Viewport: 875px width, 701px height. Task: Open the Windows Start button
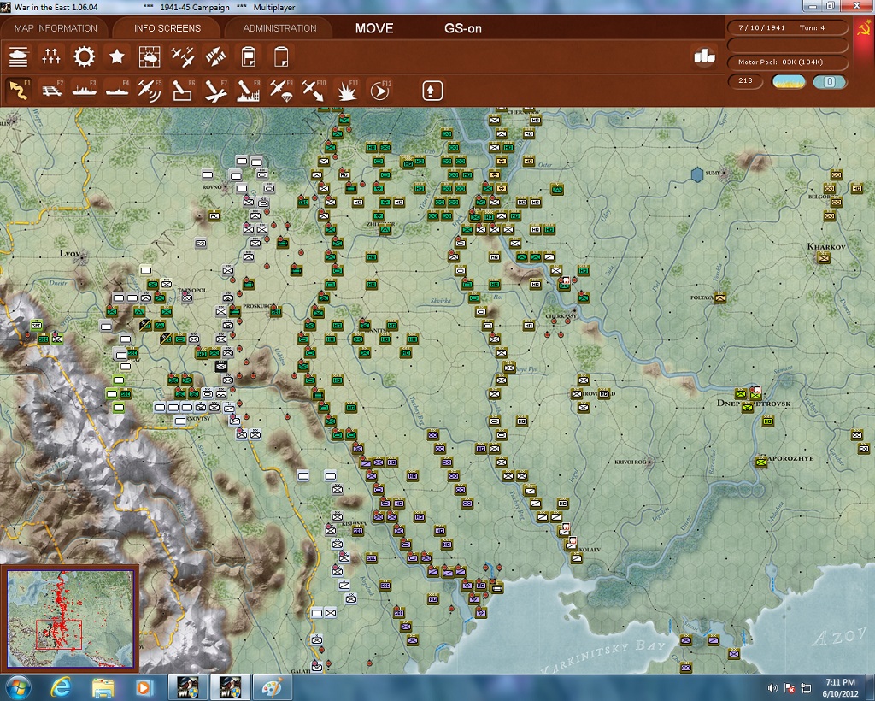click(17, 687)
